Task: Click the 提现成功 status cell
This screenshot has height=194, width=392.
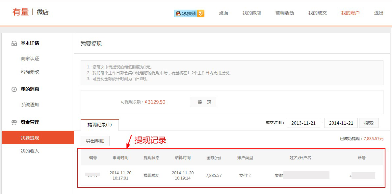Action: point(151,176)
